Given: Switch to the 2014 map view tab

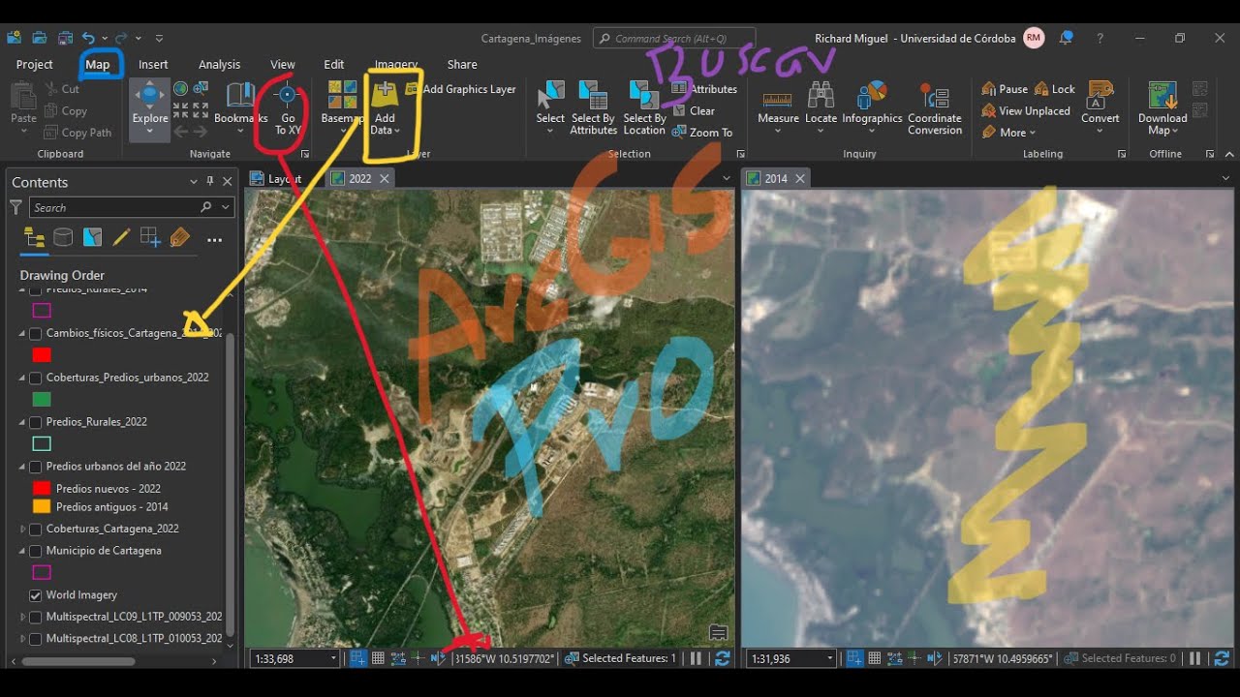Looking at the screenshot, I should click(775, 178).
